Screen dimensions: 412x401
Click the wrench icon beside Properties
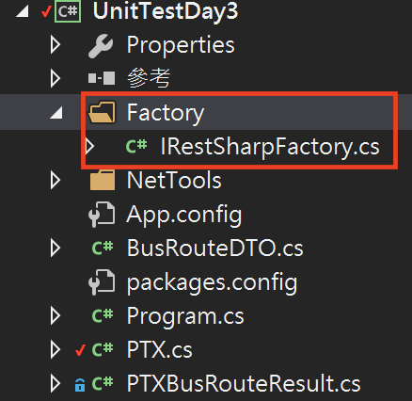coord(101,46)
